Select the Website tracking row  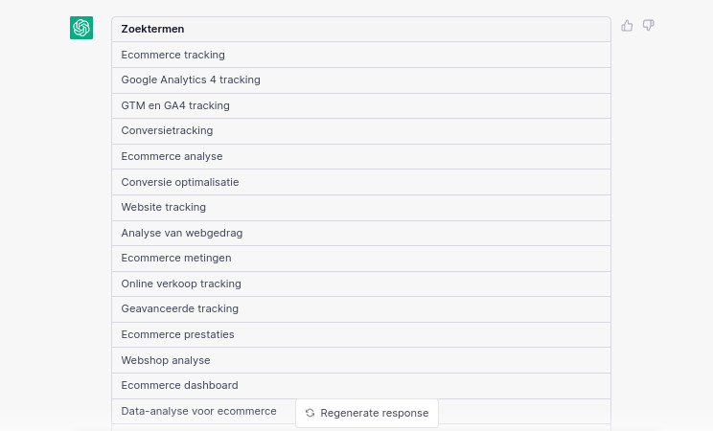pos(361,208)
